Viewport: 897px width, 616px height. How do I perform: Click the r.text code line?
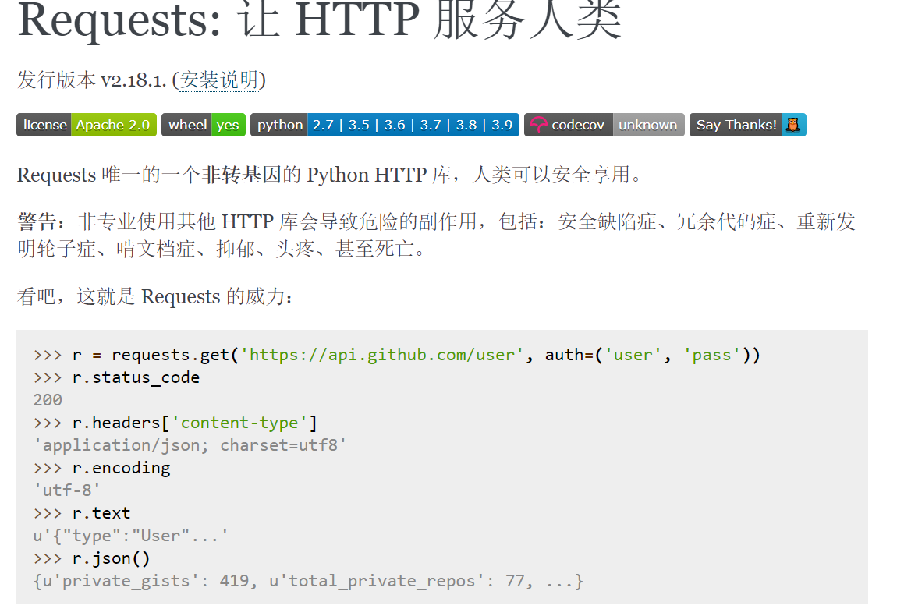[x=82, y=513]
